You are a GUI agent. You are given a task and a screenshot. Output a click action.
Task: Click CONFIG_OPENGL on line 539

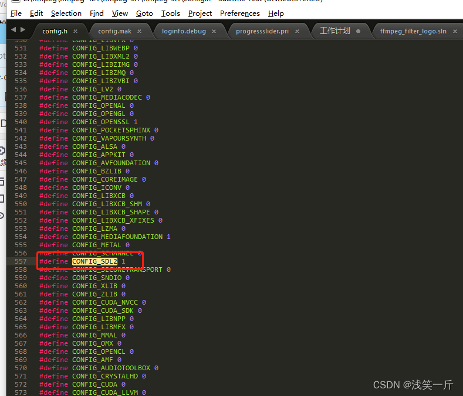99,114
